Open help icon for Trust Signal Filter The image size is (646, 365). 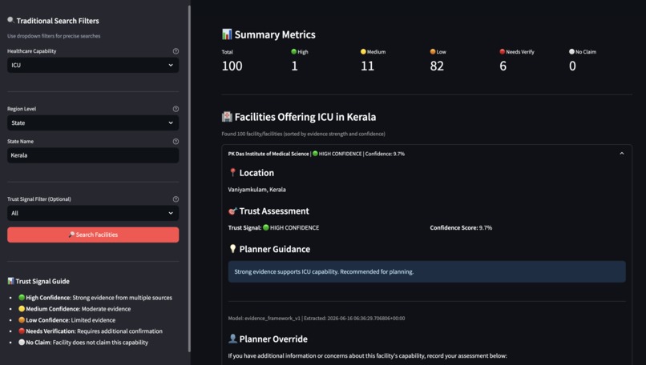coord(176,199)
